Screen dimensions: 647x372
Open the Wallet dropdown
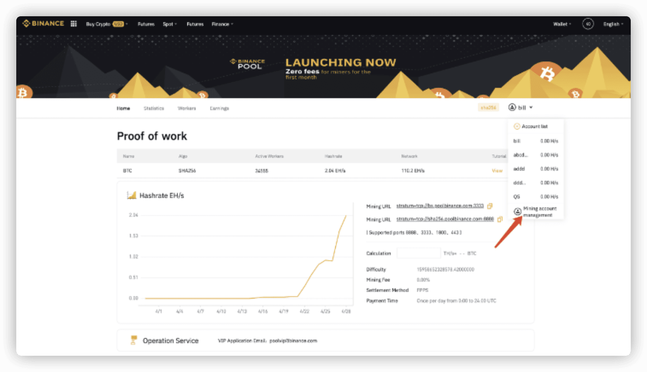pyautogui.click(x=562, y=24)
